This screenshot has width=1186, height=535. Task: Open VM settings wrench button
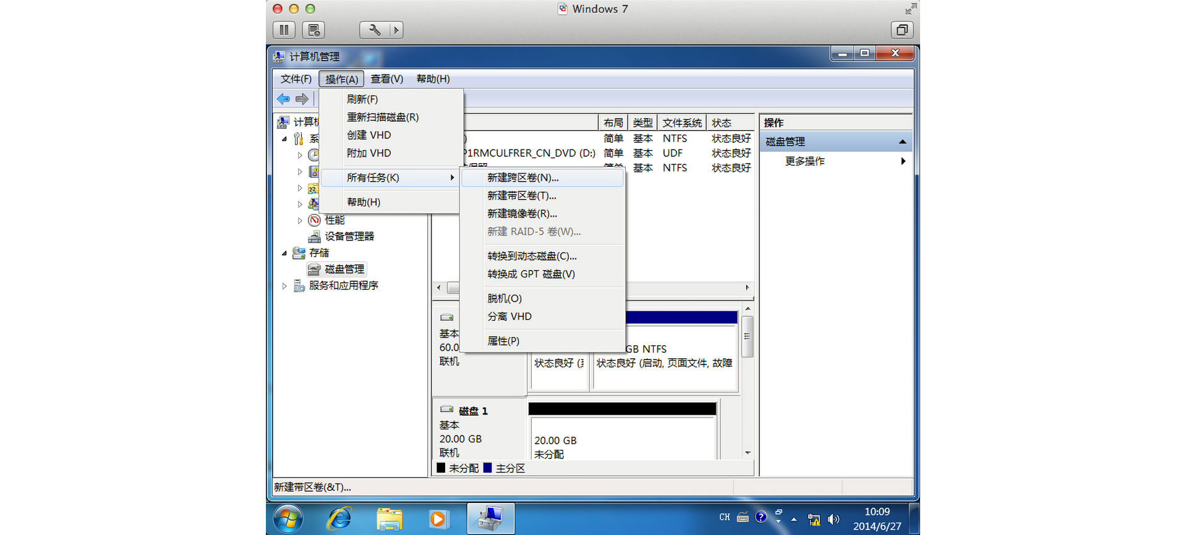pyautogui.click(x=375, y=30)
